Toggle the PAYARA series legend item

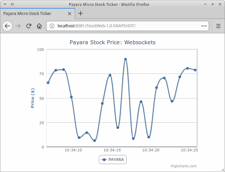(x=112, y=159)
